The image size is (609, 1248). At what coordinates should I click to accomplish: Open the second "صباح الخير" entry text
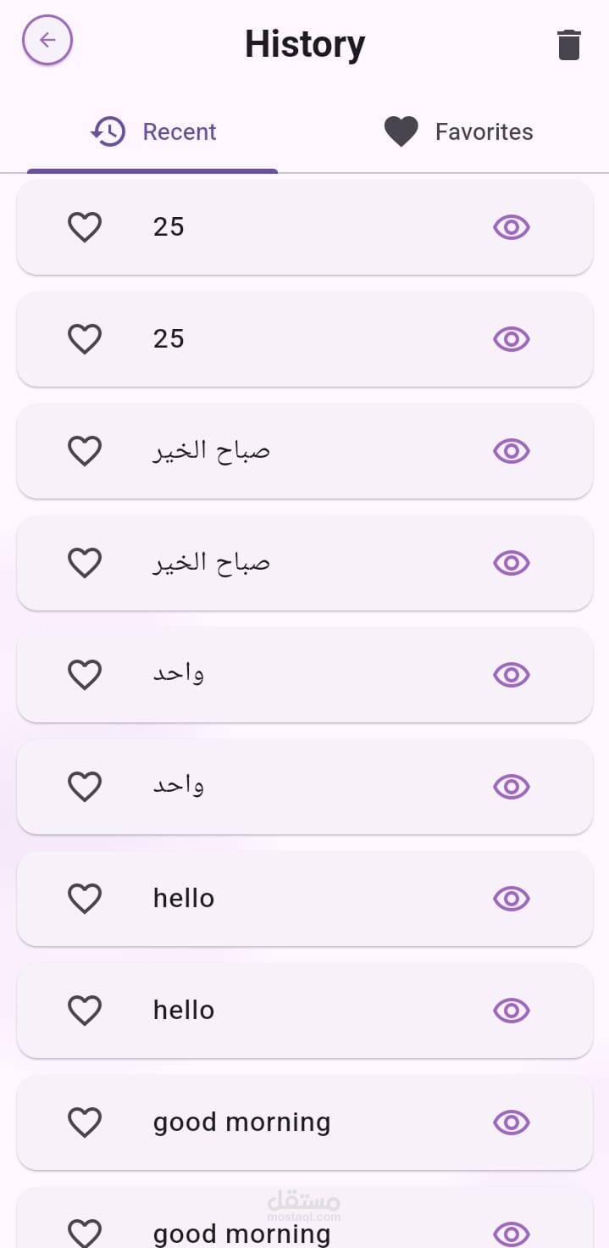click(x=211, y=563)
